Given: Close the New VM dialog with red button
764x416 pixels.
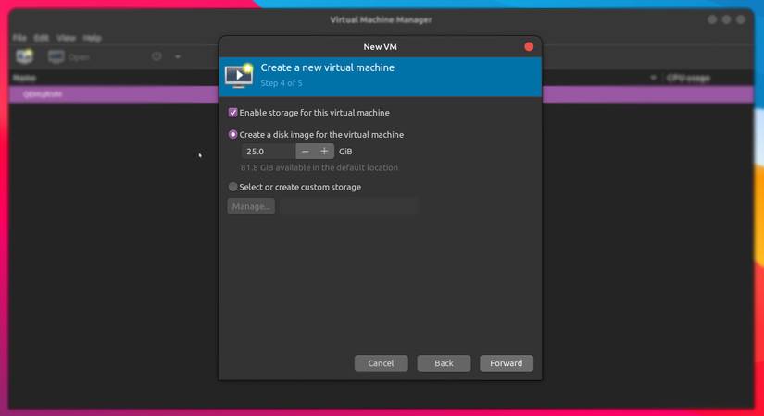Looking at the screenshot, I should coord(529,47).
